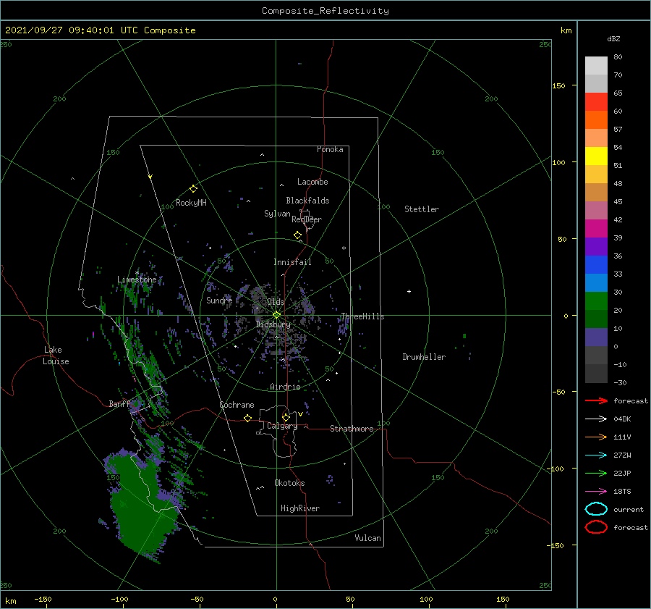This screenshot has width=651, height=609.
Task: Click the Vulcan label
Action: coord(368,538)
